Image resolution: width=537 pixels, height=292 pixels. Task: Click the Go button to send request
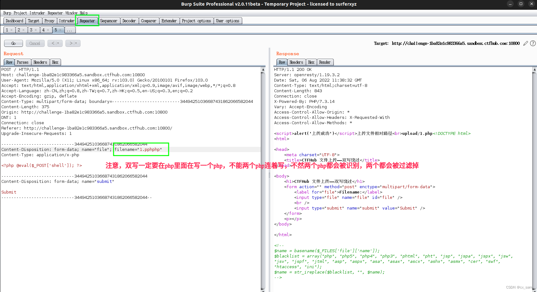[14, 43]
